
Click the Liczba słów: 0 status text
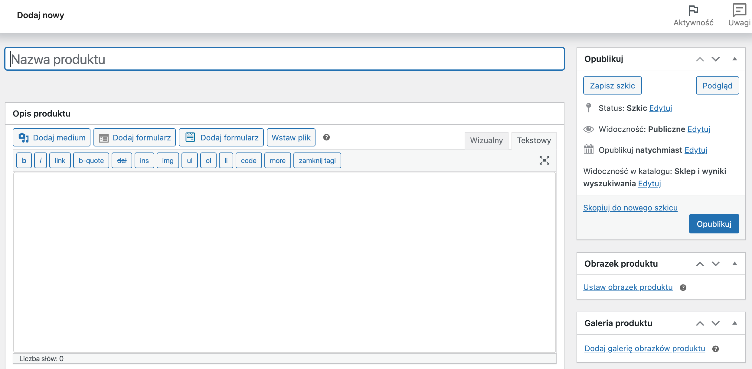[x=41, y=359]
